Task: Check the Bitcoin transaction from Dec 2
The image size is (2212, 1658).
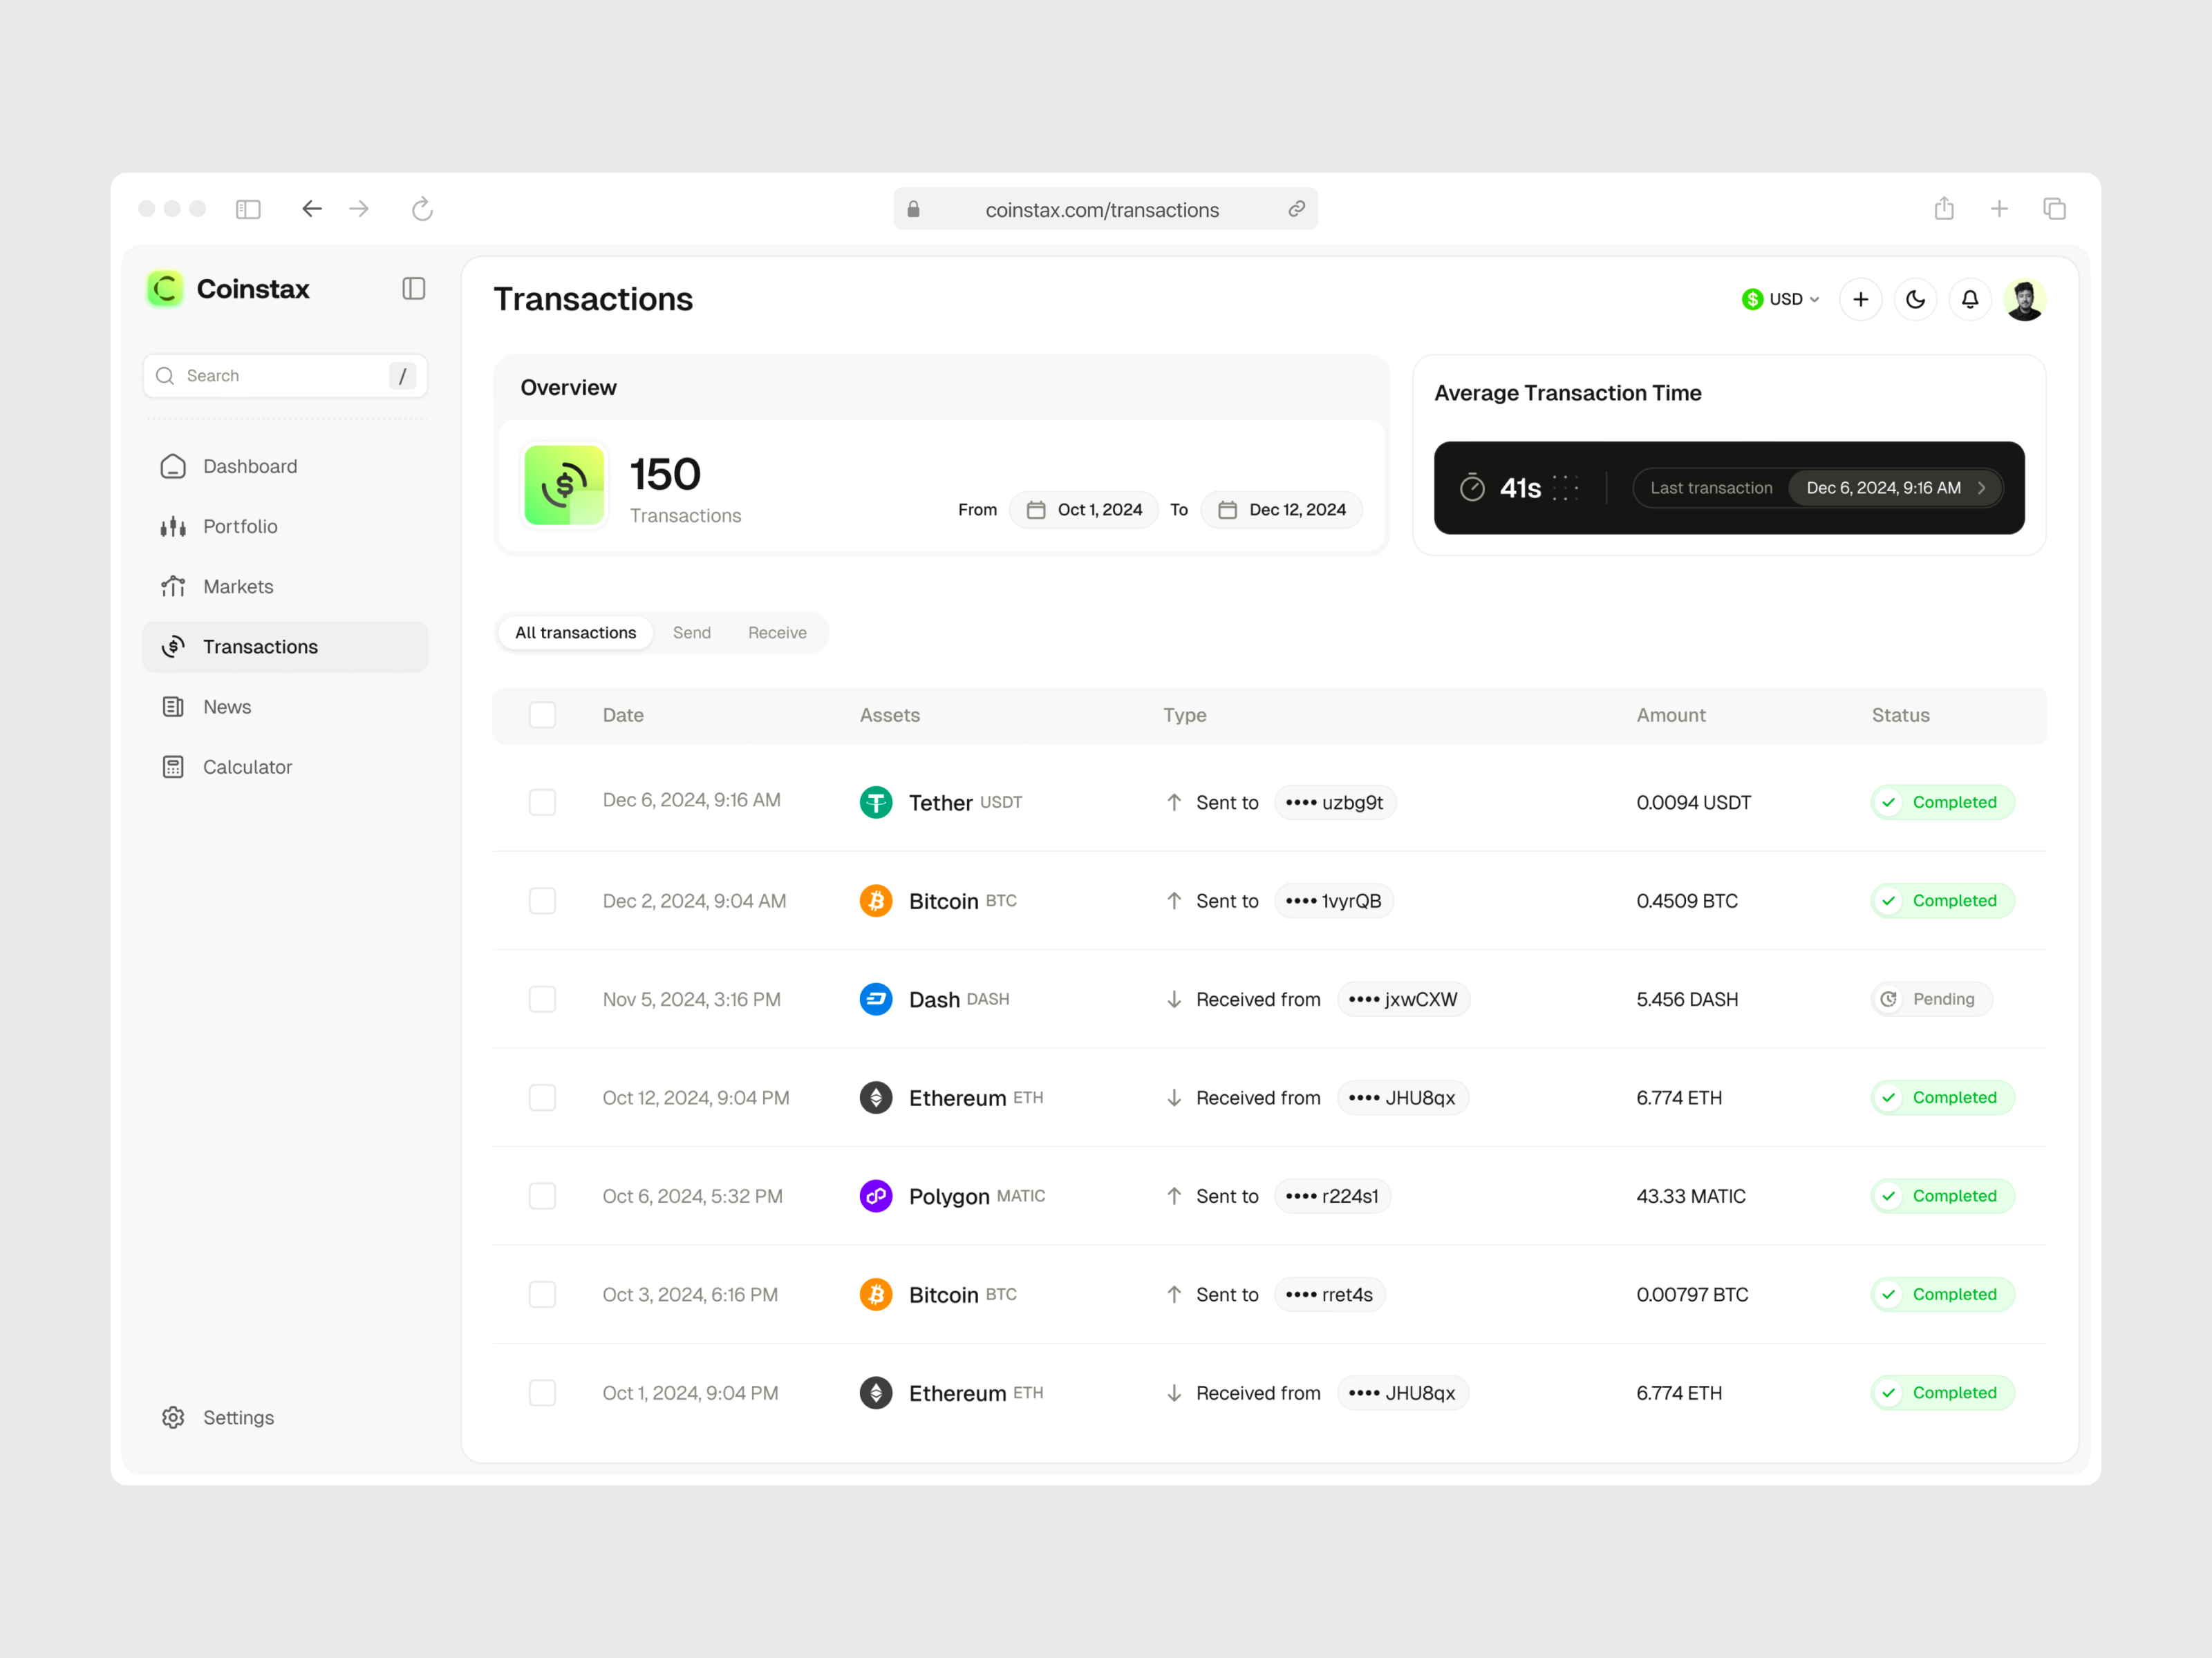Action: [542, 900]
